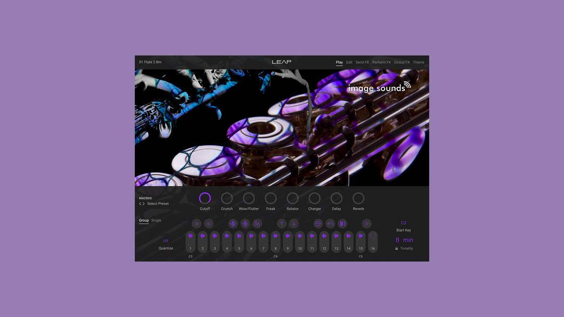Click the half-speed left arrows icon above pad 2

(x=209, y=224)
